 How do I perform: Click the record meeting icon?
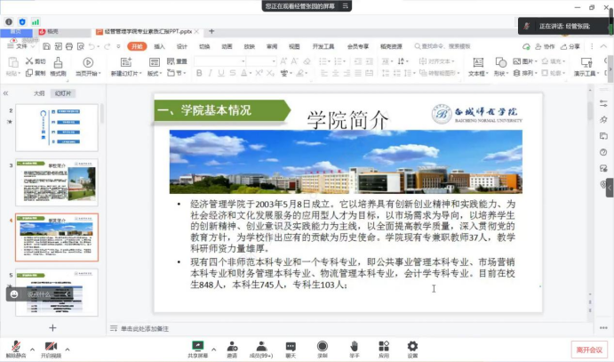click(x=323, y=346)
